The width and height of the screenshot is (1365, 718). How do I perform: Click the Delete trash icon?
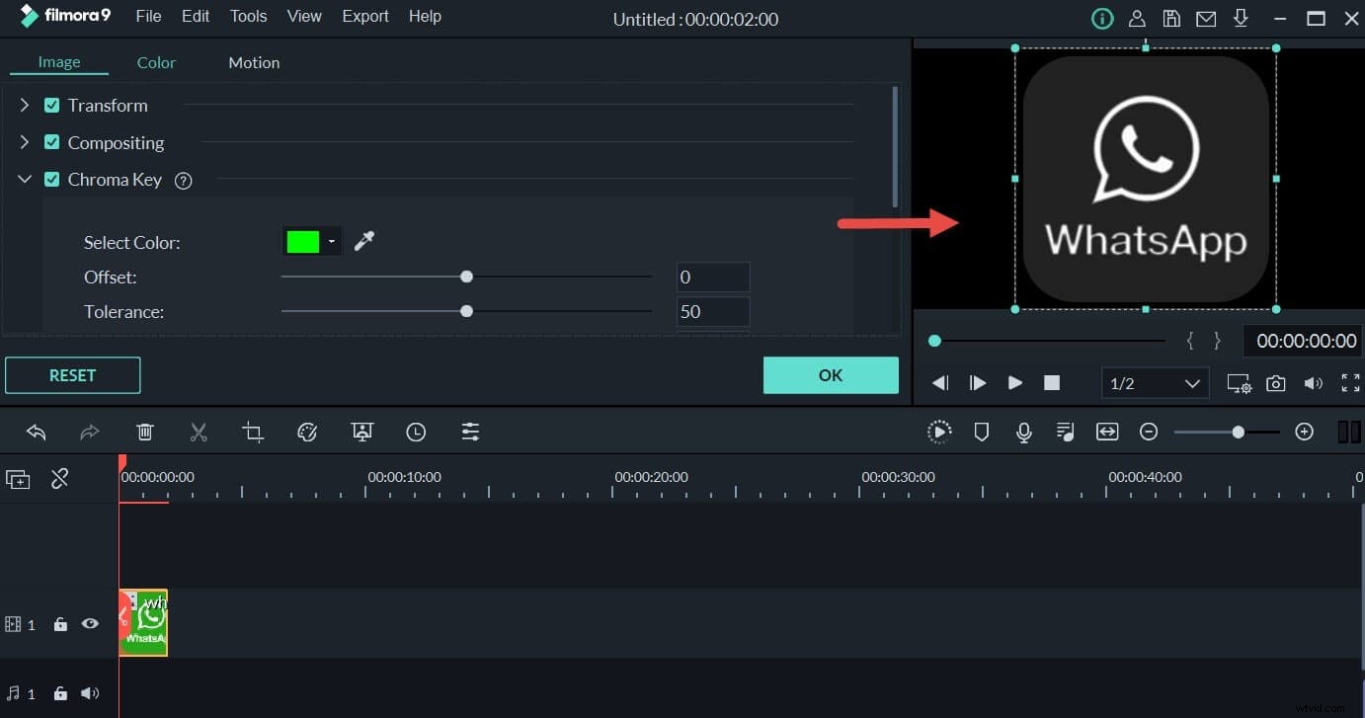pos(145,432)
